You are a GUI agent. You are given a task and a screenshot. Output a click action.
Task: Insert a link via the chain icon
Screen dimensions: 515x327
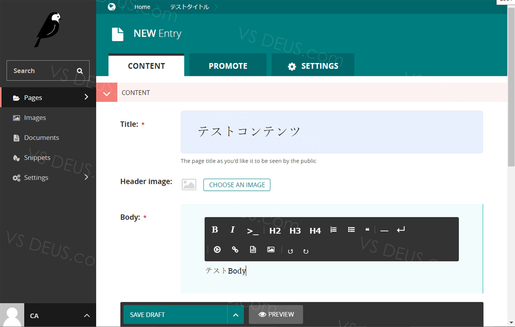pyautogui.click(x=235, y=249)
